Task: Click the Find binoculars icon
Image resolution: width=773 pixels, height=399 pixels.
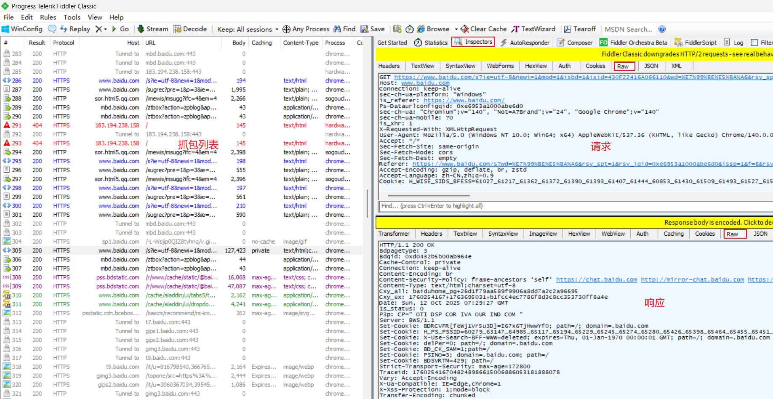Action: [x=337, y=29]
